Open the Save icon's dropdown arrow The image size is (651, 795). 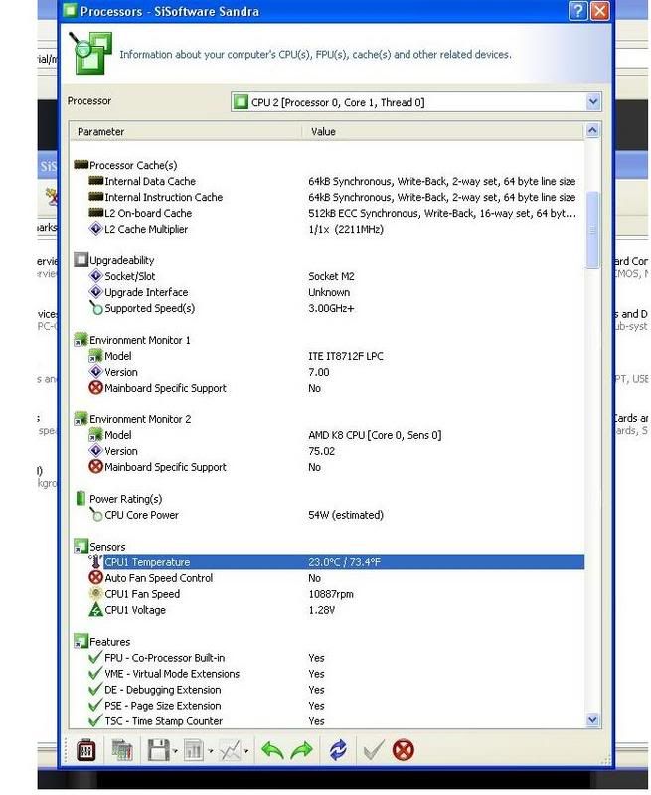(x=176, y=751)
